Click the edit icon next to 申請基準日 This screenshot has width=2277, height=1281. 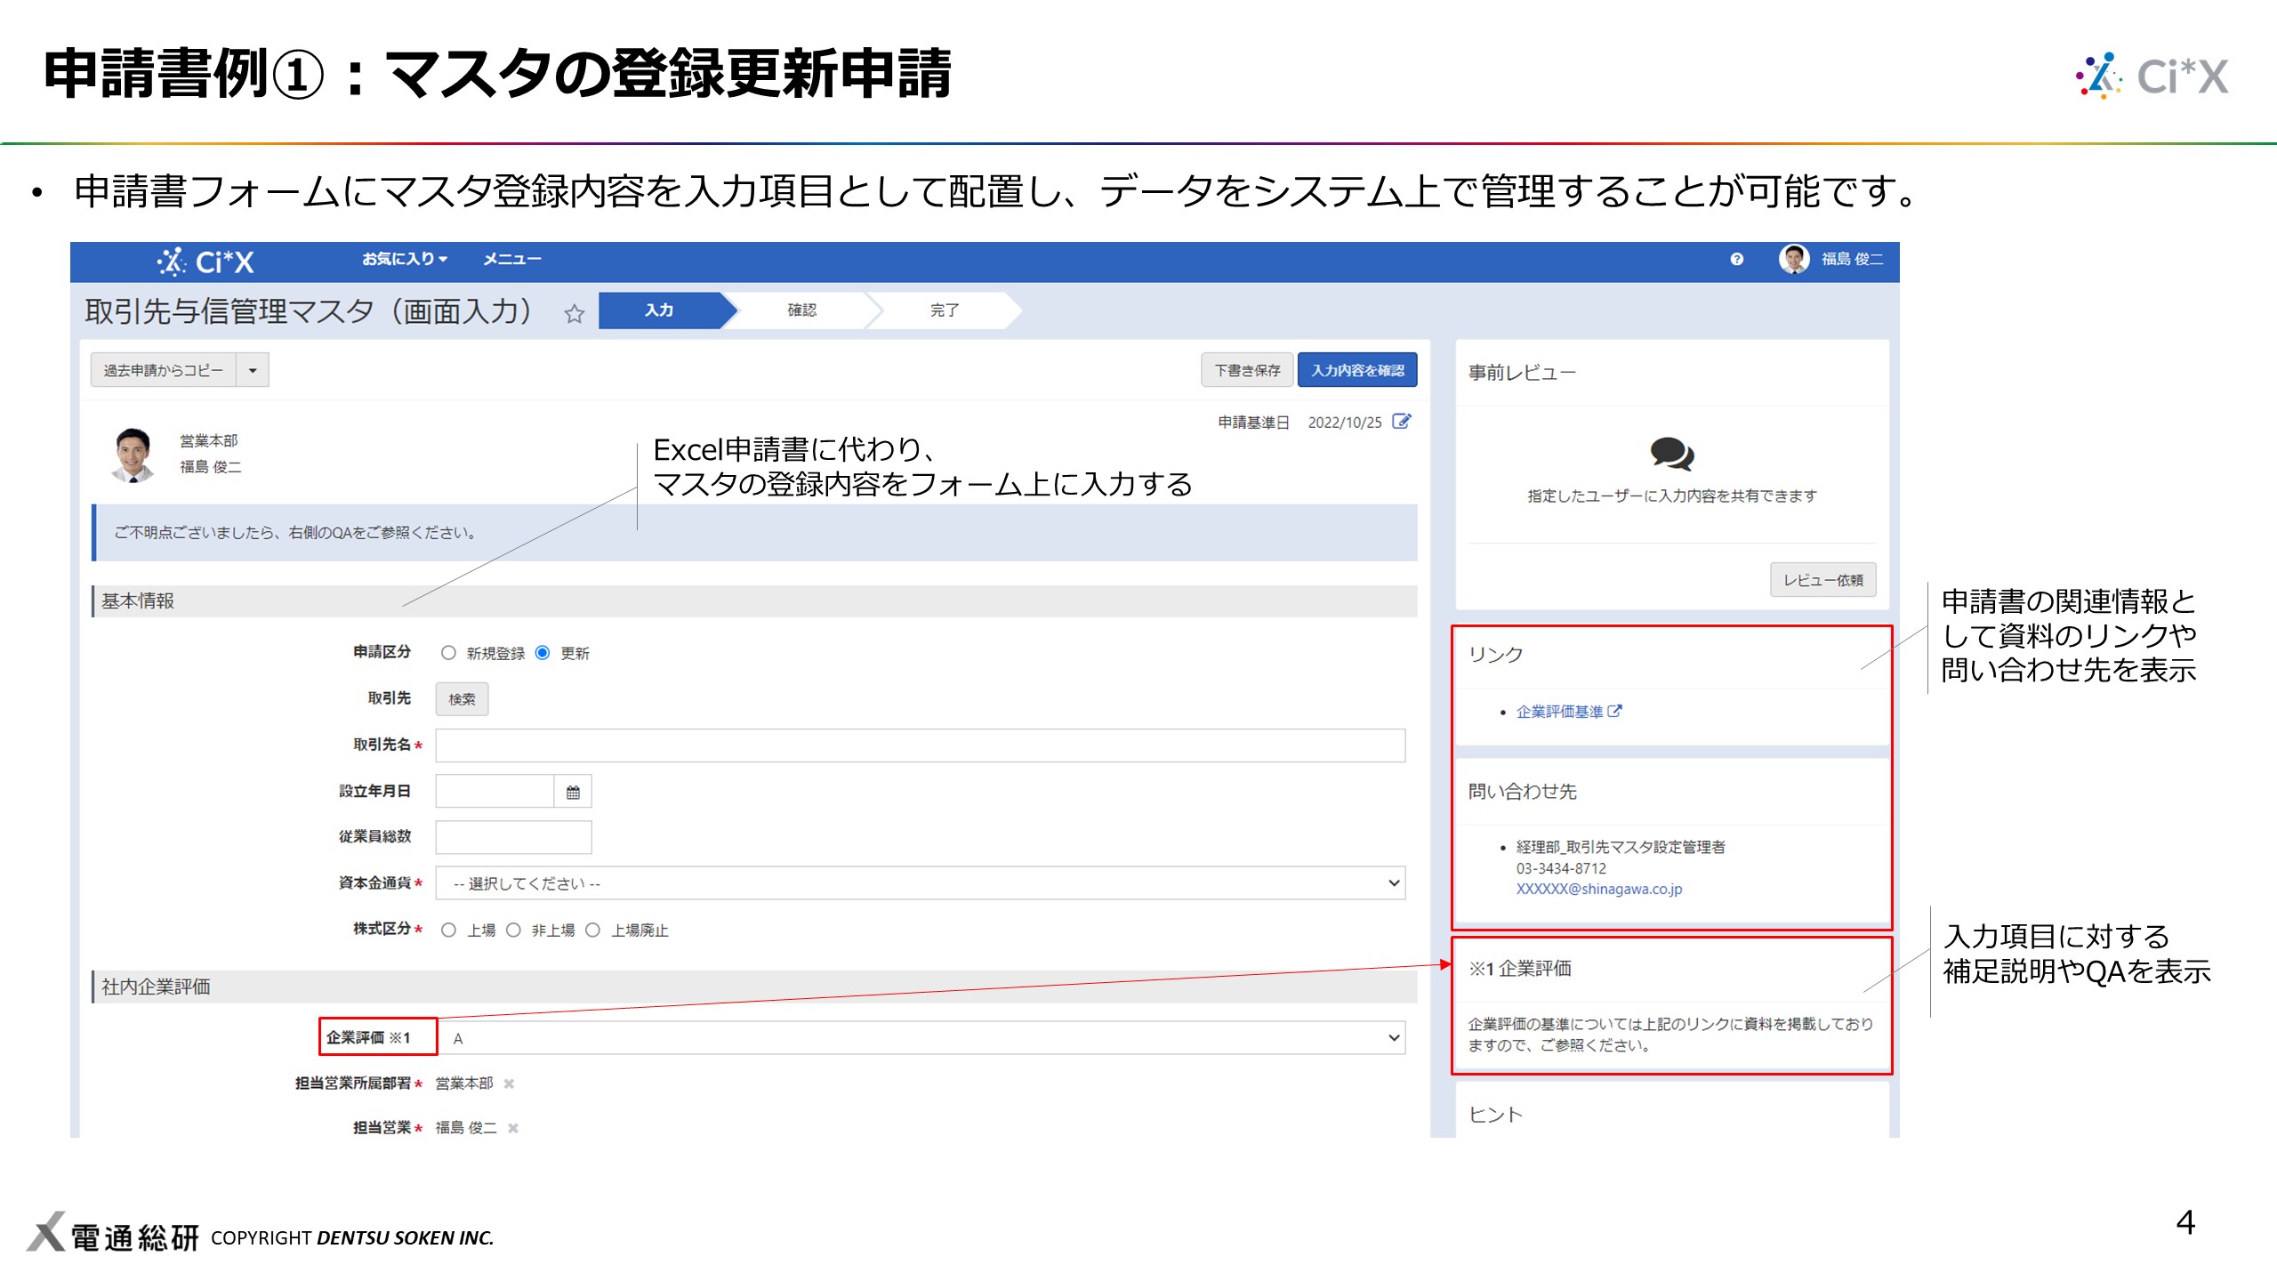coord(1401,422)
